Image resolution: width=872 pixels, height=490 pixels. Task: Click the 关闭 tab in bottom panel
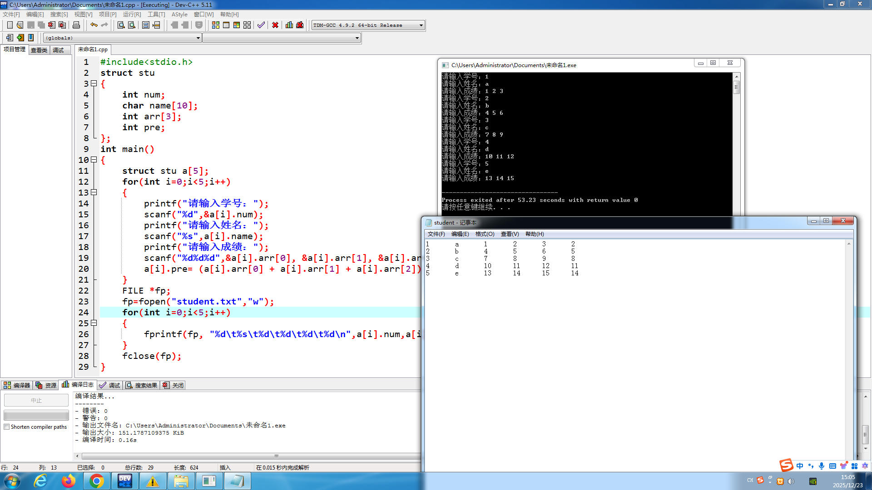173,385
